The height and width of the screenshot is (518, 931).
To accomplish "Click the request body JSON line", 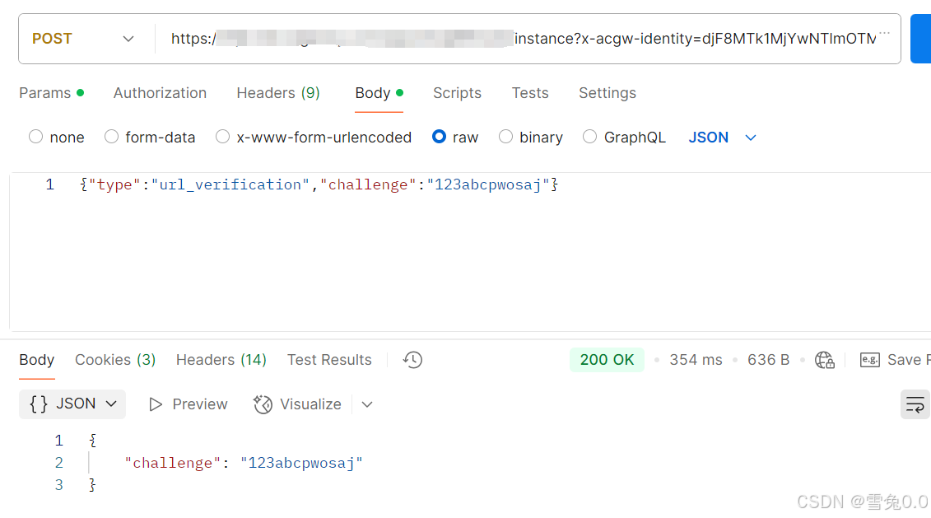I will pyautogui.click(x=319, y=184).
